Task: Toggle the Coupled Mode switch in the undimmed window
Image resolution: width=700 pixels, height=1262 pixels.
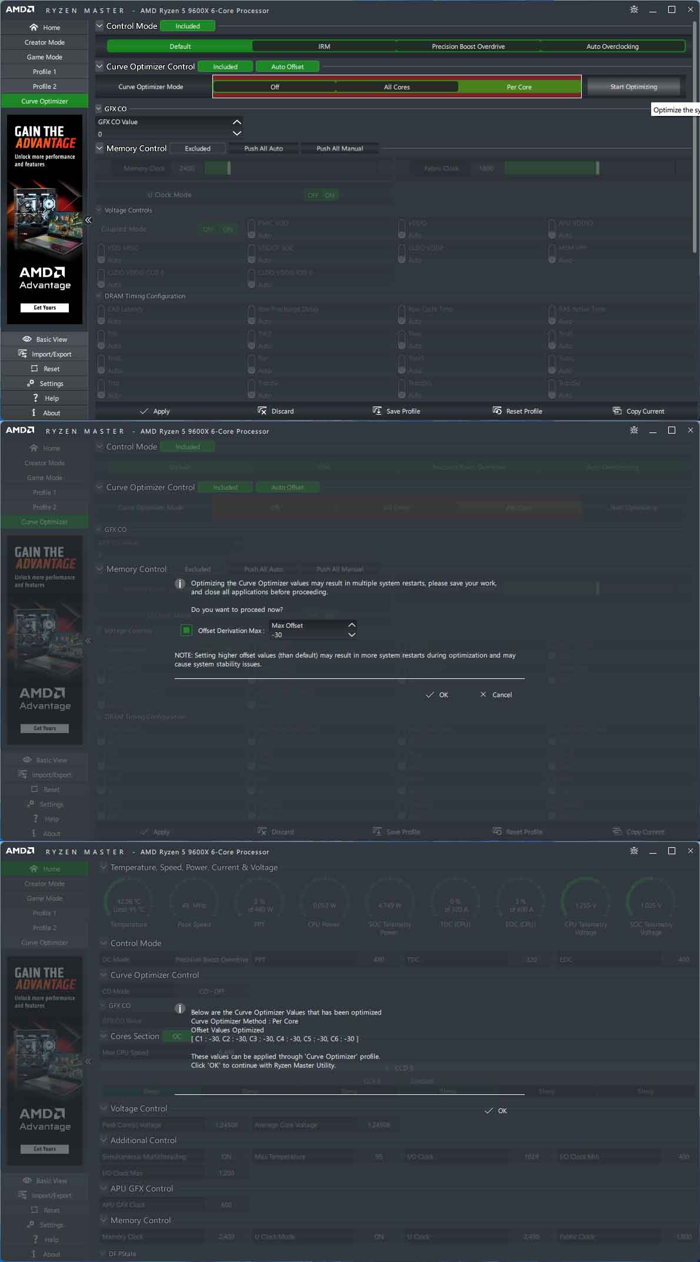Action: click(x=218, y=229)
